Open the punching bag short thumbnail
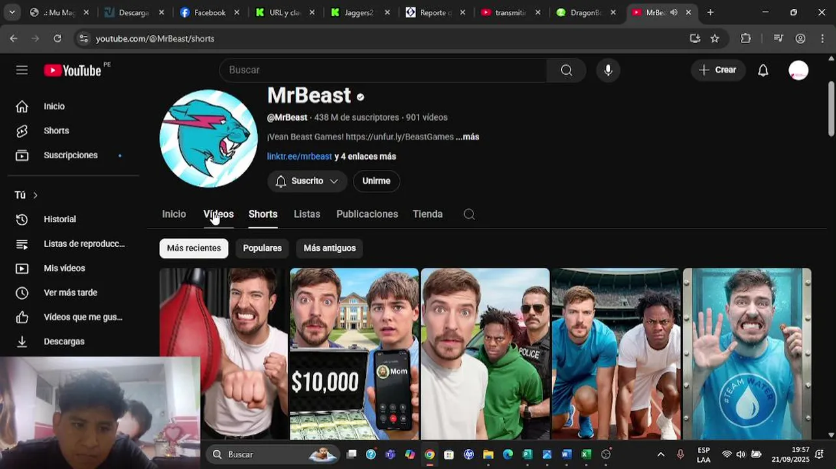The width and height of the screenshot is (836, 469). (x=223, y=354)
